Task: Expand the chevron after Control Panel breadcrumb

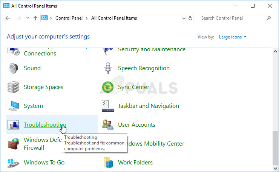Action: point(87,18)
